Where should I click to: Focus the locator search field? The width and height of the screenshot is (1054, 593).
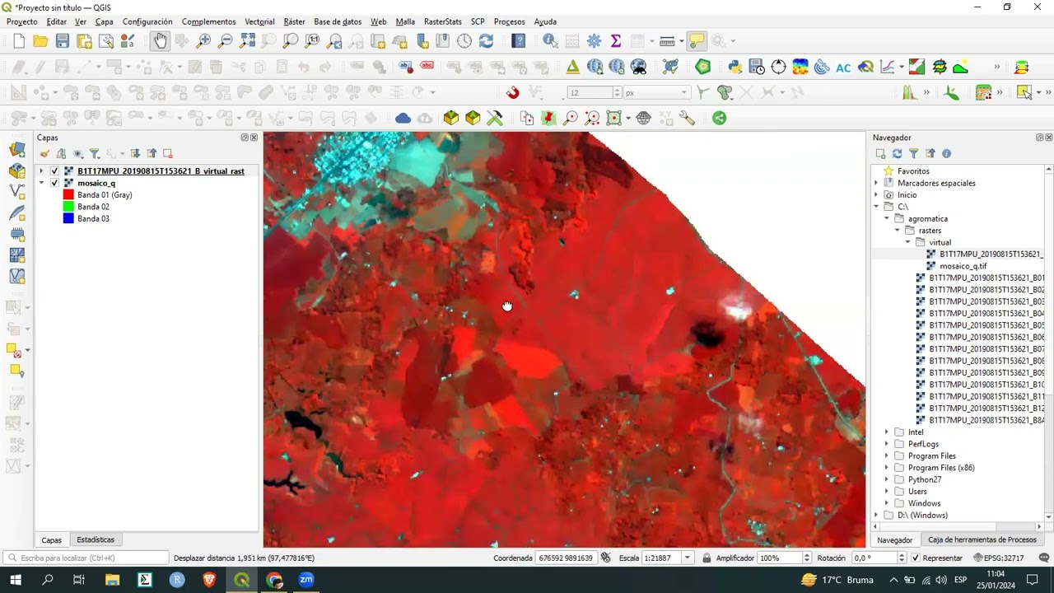pyautogui.click(x=86, y=558)
